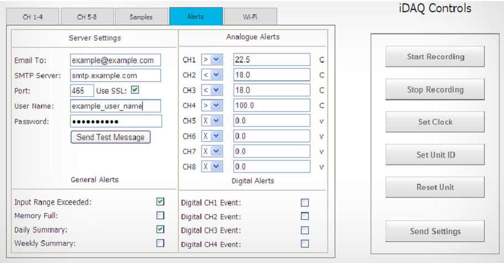Click the CH5 threshold value field
Image resolution: width=504 pixels, height=263 pixels.
[x=272, y=121]
